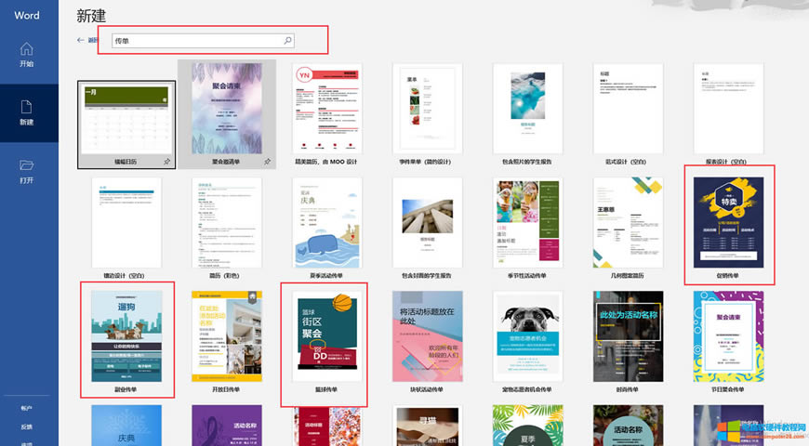809x446 pixels.
Task: Go back using the left arrow
Action: point(81,41)
